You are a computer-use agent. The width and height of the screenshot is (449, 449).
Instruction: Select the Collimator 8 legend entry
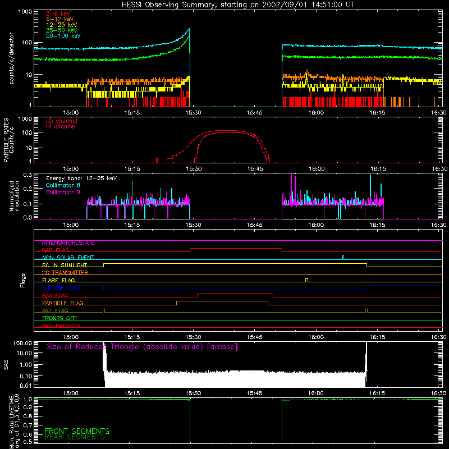click(63, 185)
